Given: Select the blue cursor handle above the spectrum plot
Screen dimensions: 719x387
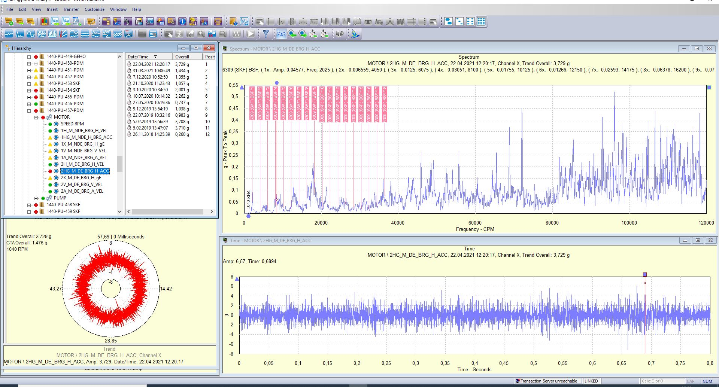Looking at the screenshot, I should [277, 83].
